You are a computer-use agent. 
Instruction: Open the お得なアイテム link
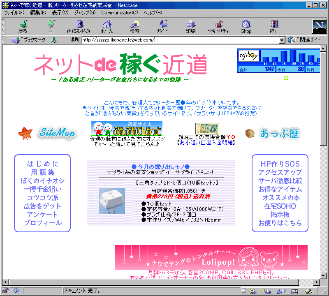pos(280,189)
